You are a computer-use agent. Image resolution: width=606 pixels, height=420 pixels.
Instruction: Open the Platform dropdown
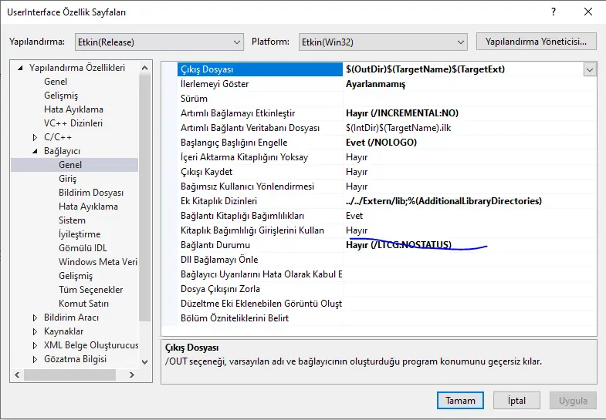384,42
